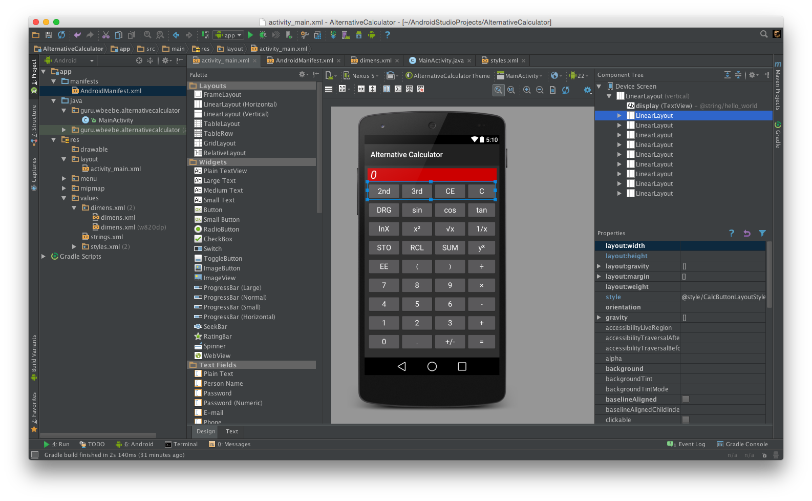Open the AVD Manager icon

(346, 35)
